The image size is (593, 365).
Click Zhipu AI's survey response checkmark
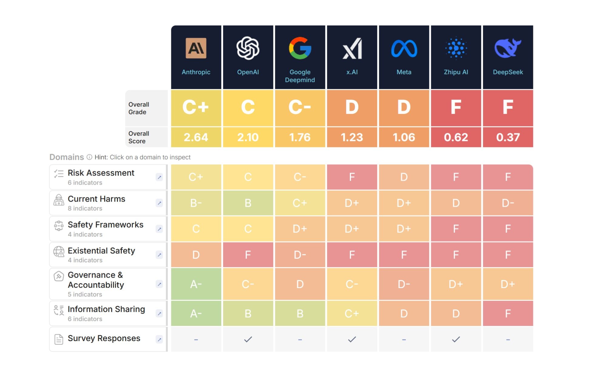(x=456, y=340)
